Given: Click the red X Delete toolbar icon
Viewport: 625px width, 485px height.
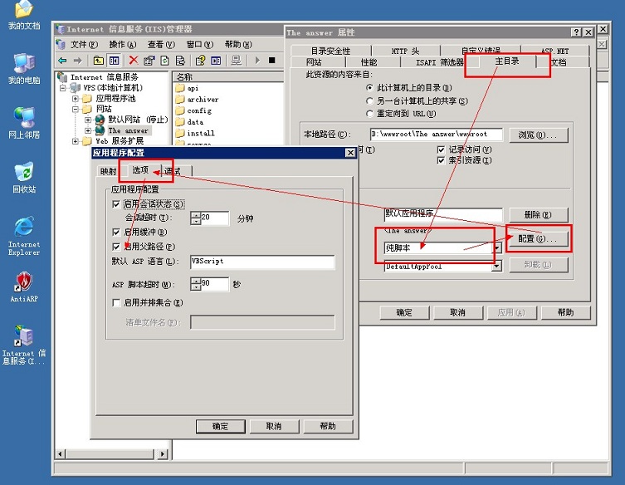Looking at the screenshot, I should pos(134,61).
